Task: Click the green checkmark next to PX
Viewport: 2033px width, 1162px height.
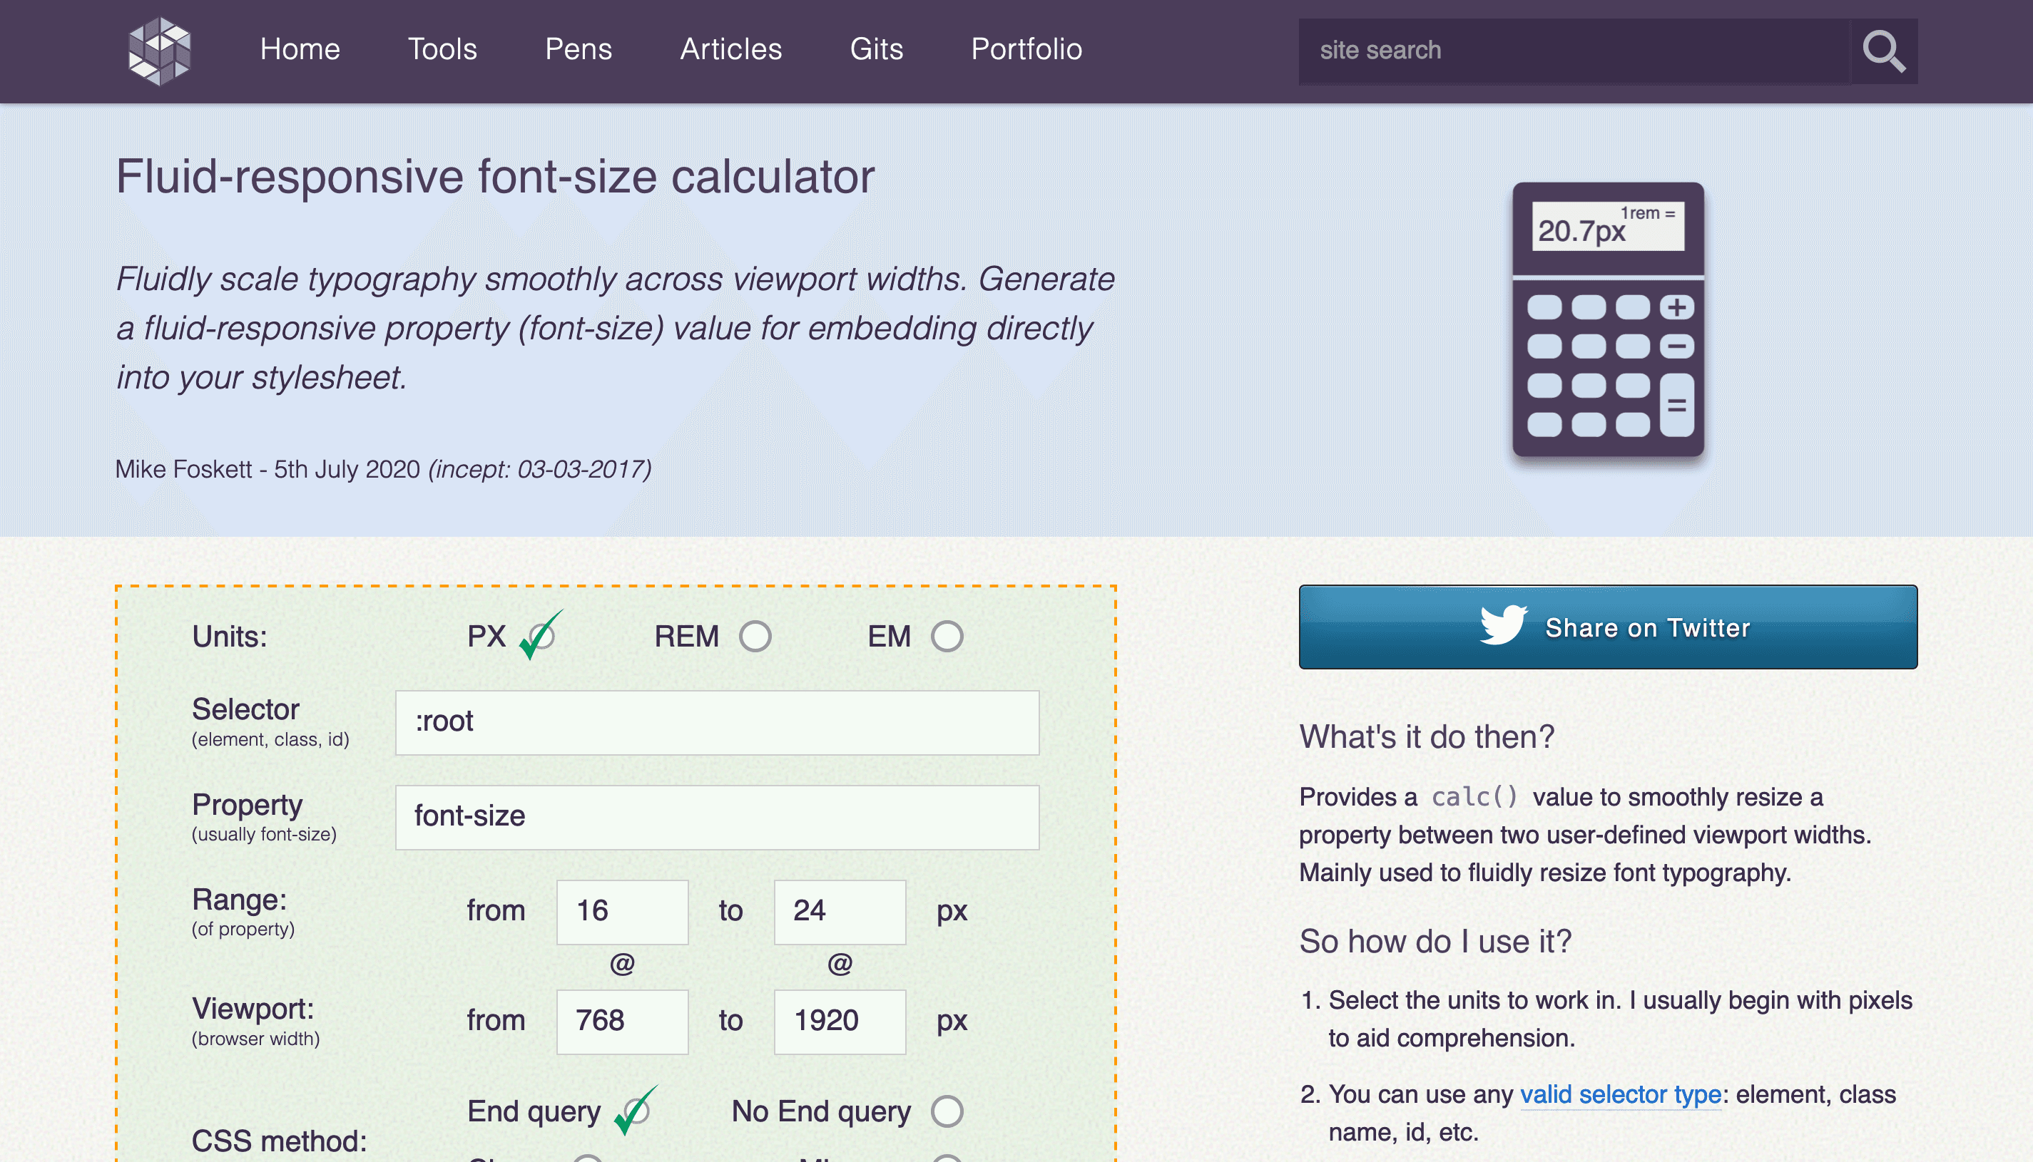Action: [x=541, y=634]
